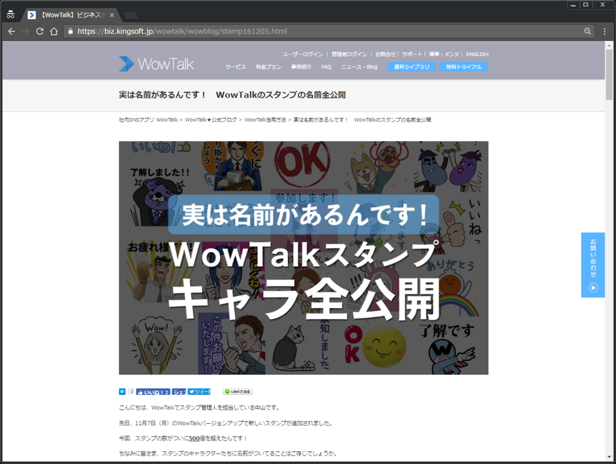This screenshot has width=616, height=464.
Task: Click the Facebook いいね！ button
Action: [x=153, y=392]
